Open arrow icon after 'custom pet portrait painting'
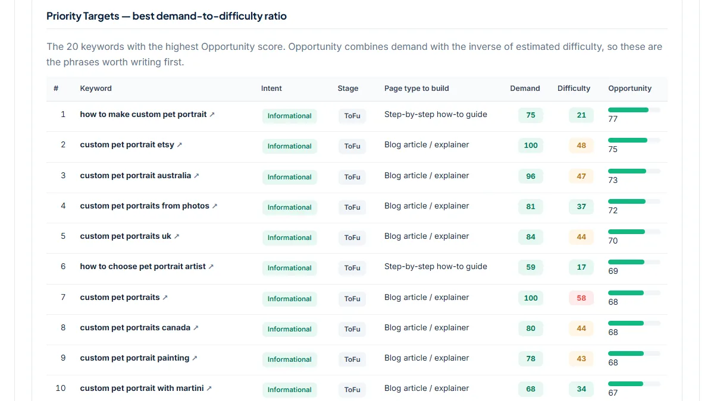 (x=195, y=358)
